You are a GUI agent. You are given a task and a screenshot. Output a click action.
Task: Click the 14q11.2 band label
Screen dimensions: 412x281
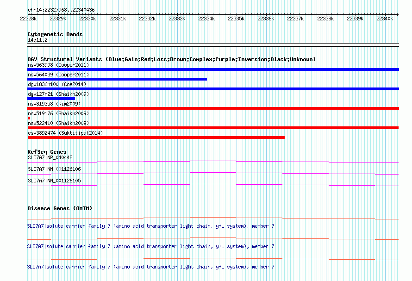pyautogui.click(x=37, y=40)
